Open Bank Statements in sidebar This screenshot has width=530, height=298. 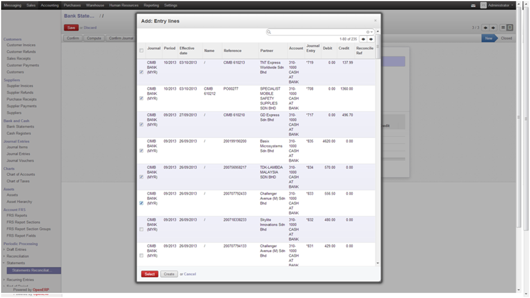click(x=20, y=127)
